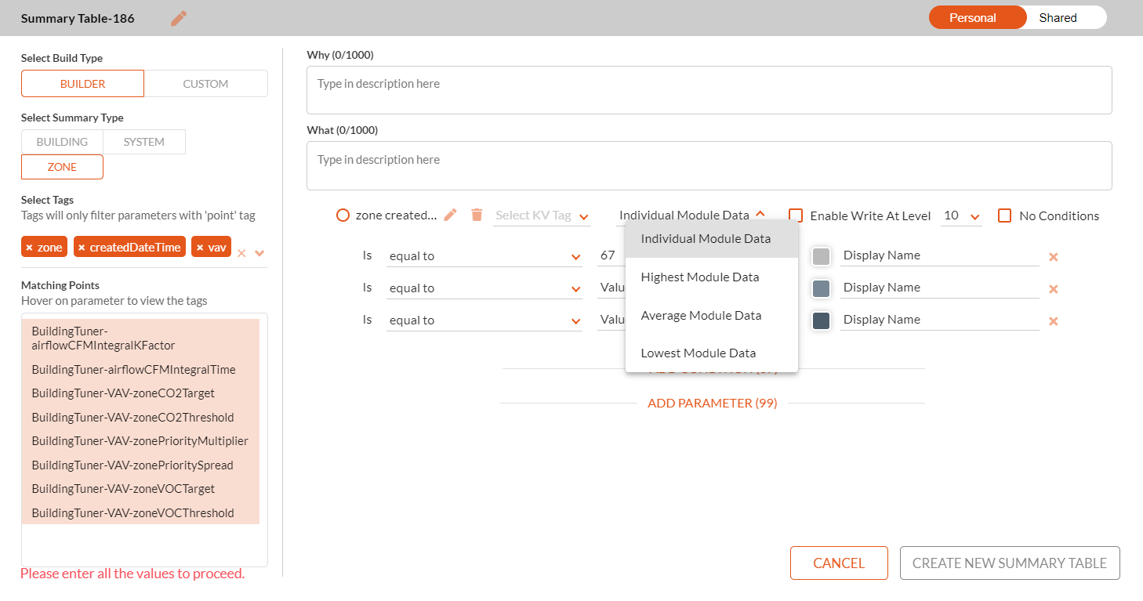This screenshot has width=1143, height=601.
Task: Click the first row Display Name field
Action: pyautogui.click(x=940, y=255)
